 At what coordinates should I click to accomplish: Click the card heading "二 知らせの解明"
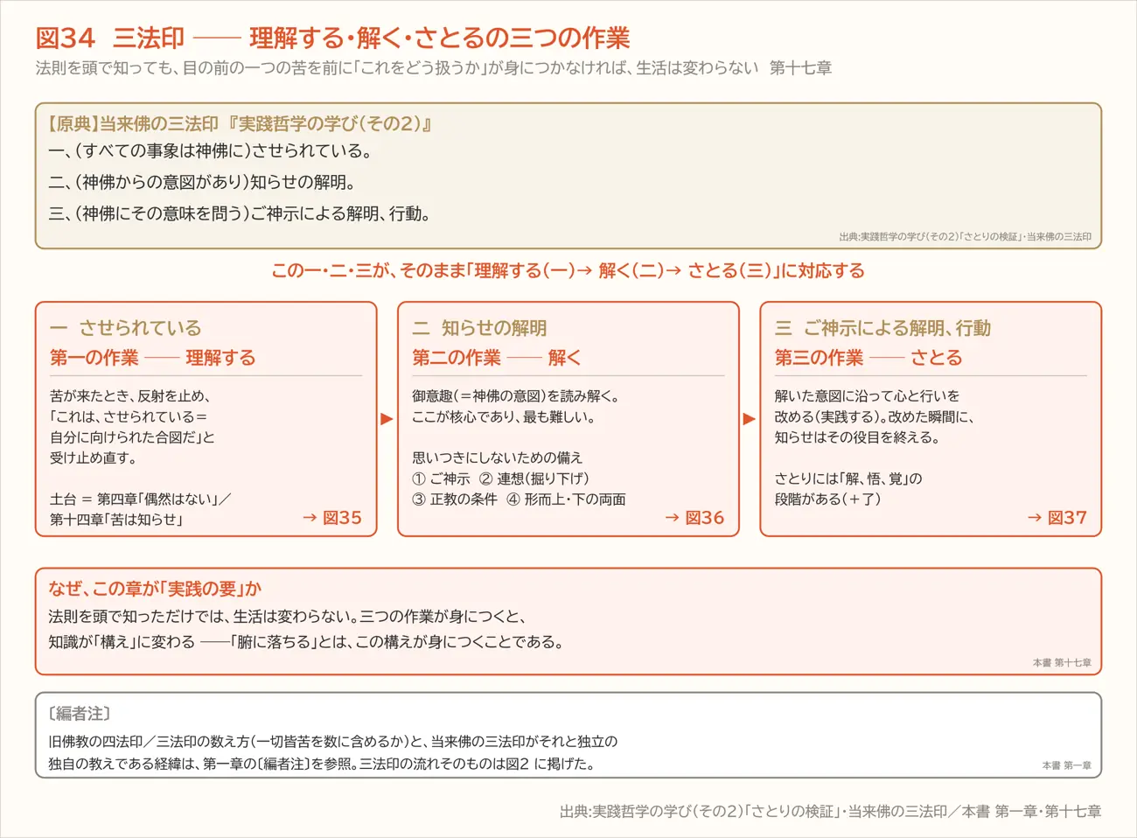[x=480, y=328]
